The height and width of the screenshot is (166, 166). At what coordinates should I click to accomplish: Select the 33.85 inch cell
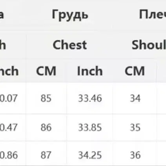[90, 128]
